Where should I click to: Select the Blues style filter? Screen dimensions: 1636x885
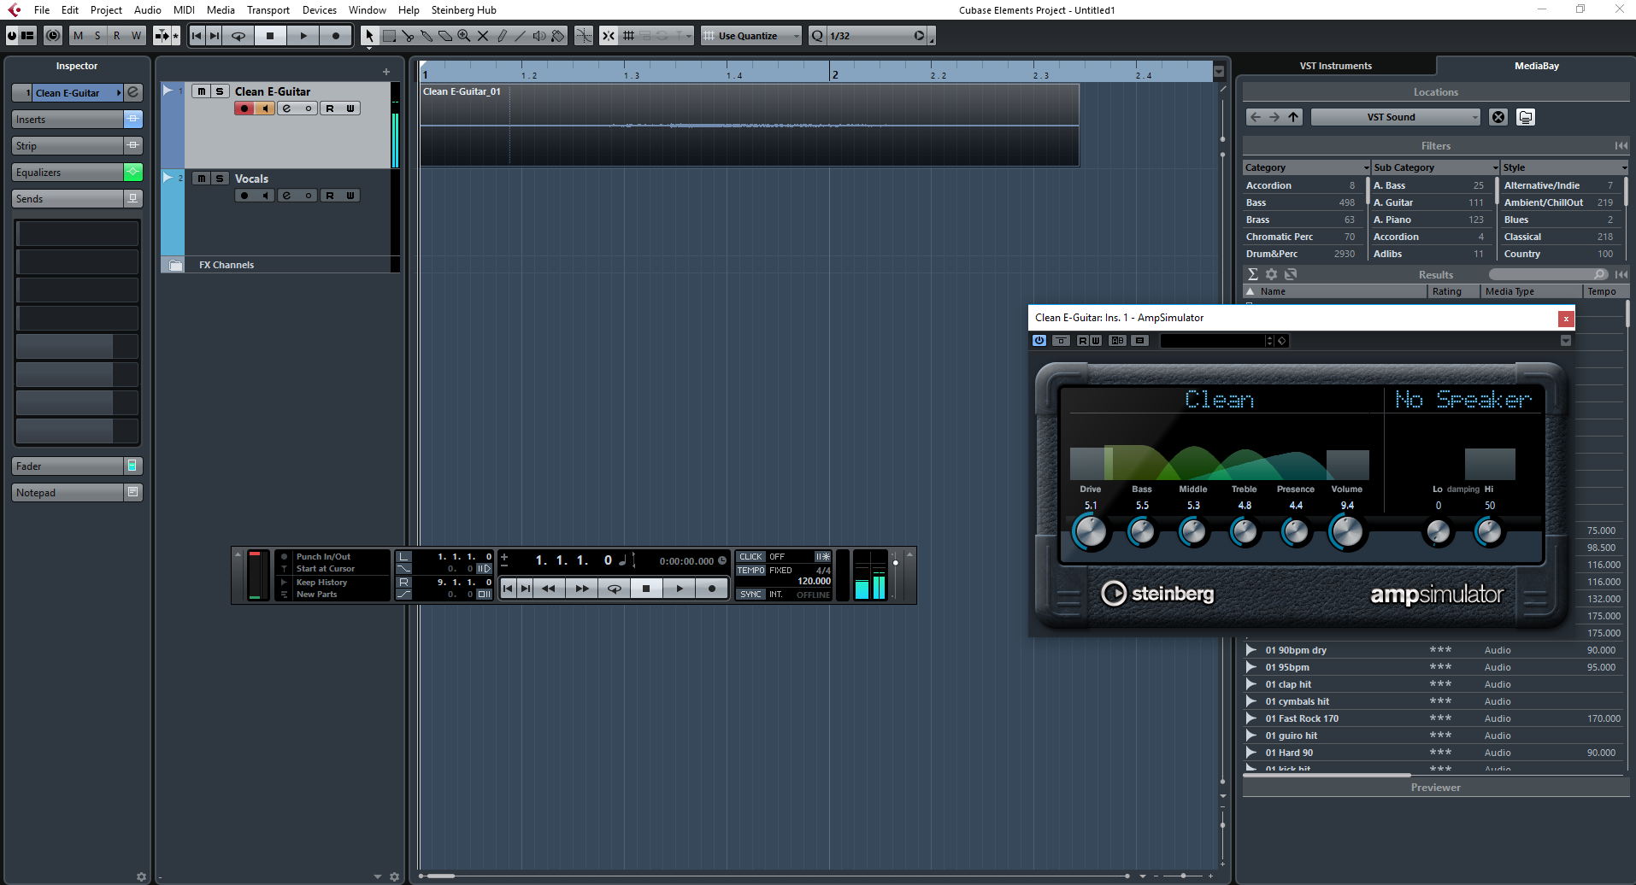1559,220
